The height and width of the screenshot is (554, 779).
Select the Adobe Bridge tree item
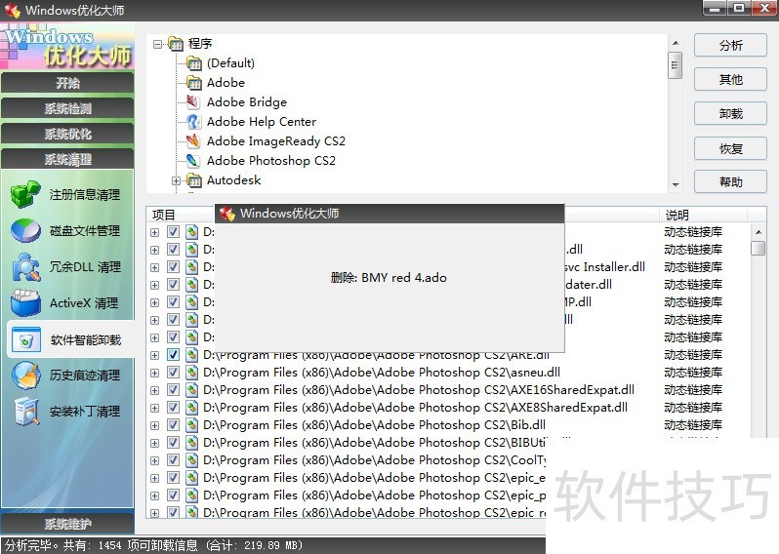click(x=247, y=101)
